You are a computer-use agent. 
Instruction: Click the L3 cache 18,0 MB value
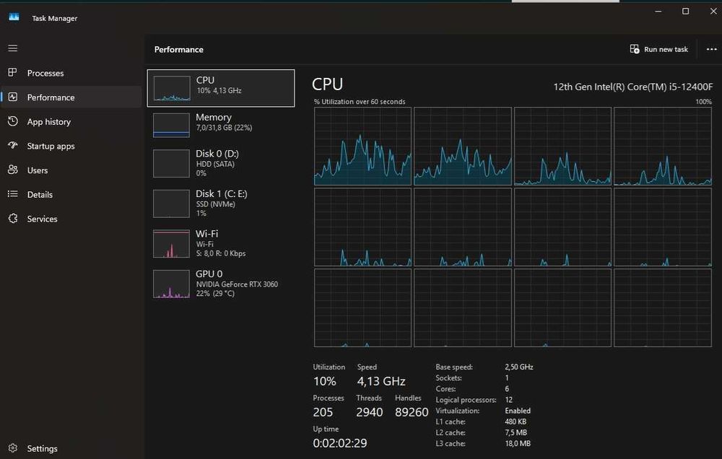518,443
